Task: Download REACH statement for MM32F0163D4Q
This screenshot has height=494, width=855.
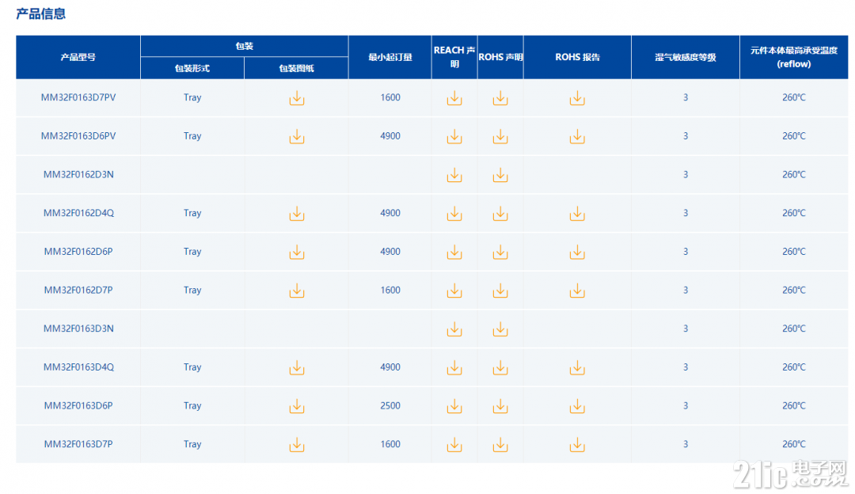Action: point(454,368)
